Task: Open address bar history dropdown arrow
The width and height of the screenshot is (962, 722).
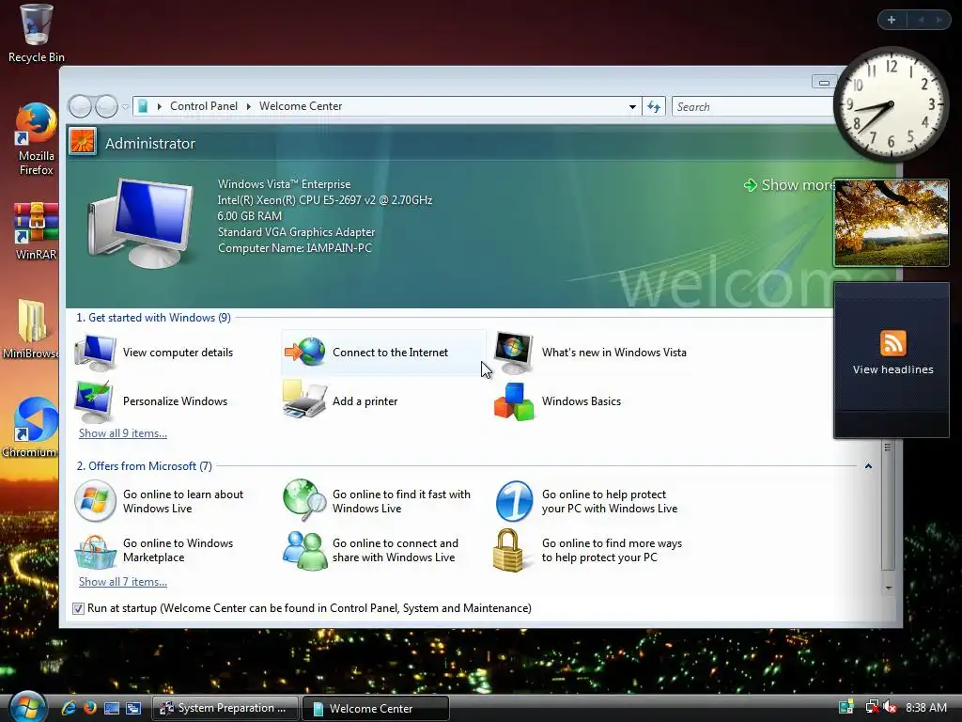Action: (x=632, y=107)
